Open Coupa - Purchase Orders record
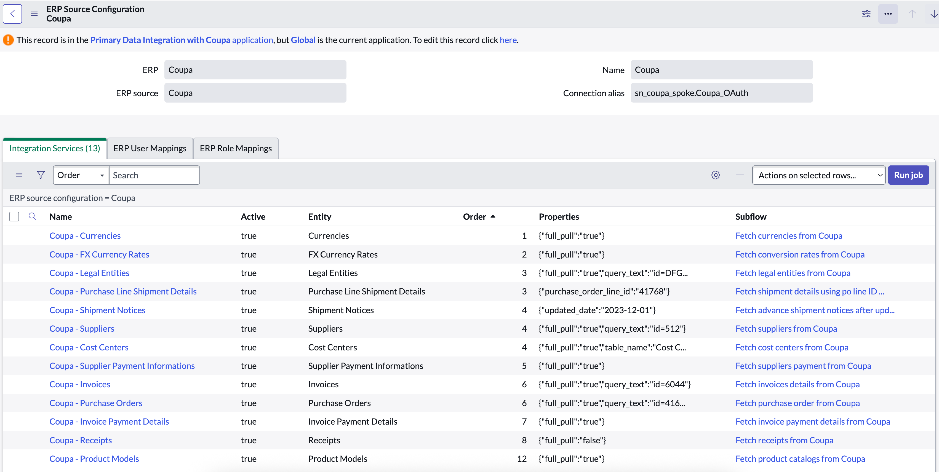The width and height of the screenshot is (939, 472). pyautogui.click(x=96, y=403)
